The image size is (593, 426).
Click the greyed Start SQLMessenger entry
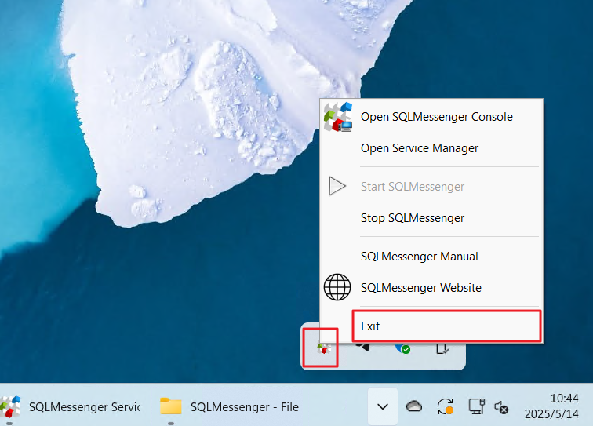coord(431,187)
